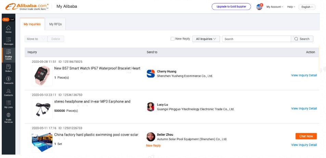Select Buying Leads in the sidebar
The width and height of the screenshot is (326, 158).
pyautogui.click(x=9, y=55)
